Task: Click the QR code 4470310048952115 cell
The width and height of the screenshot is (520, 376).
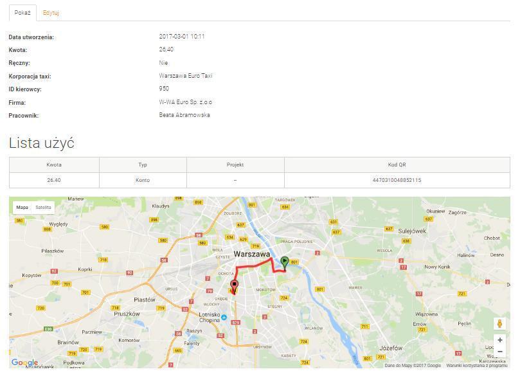Action: point(397,180)
